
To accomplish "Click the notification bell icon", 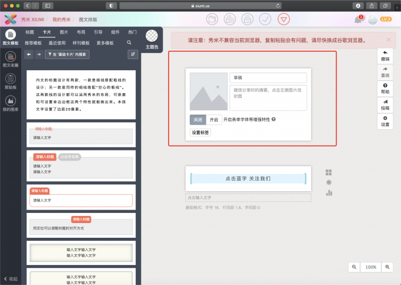I will point(358,19).
